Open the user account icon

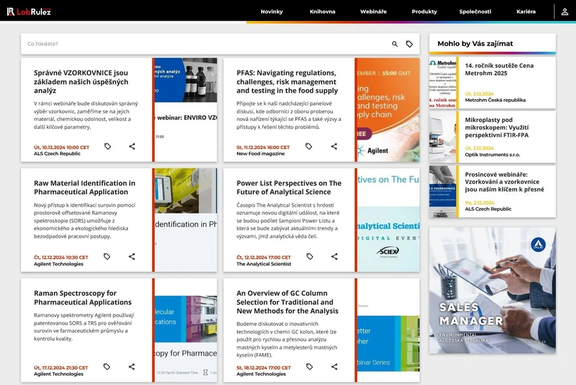pos(564,11)
